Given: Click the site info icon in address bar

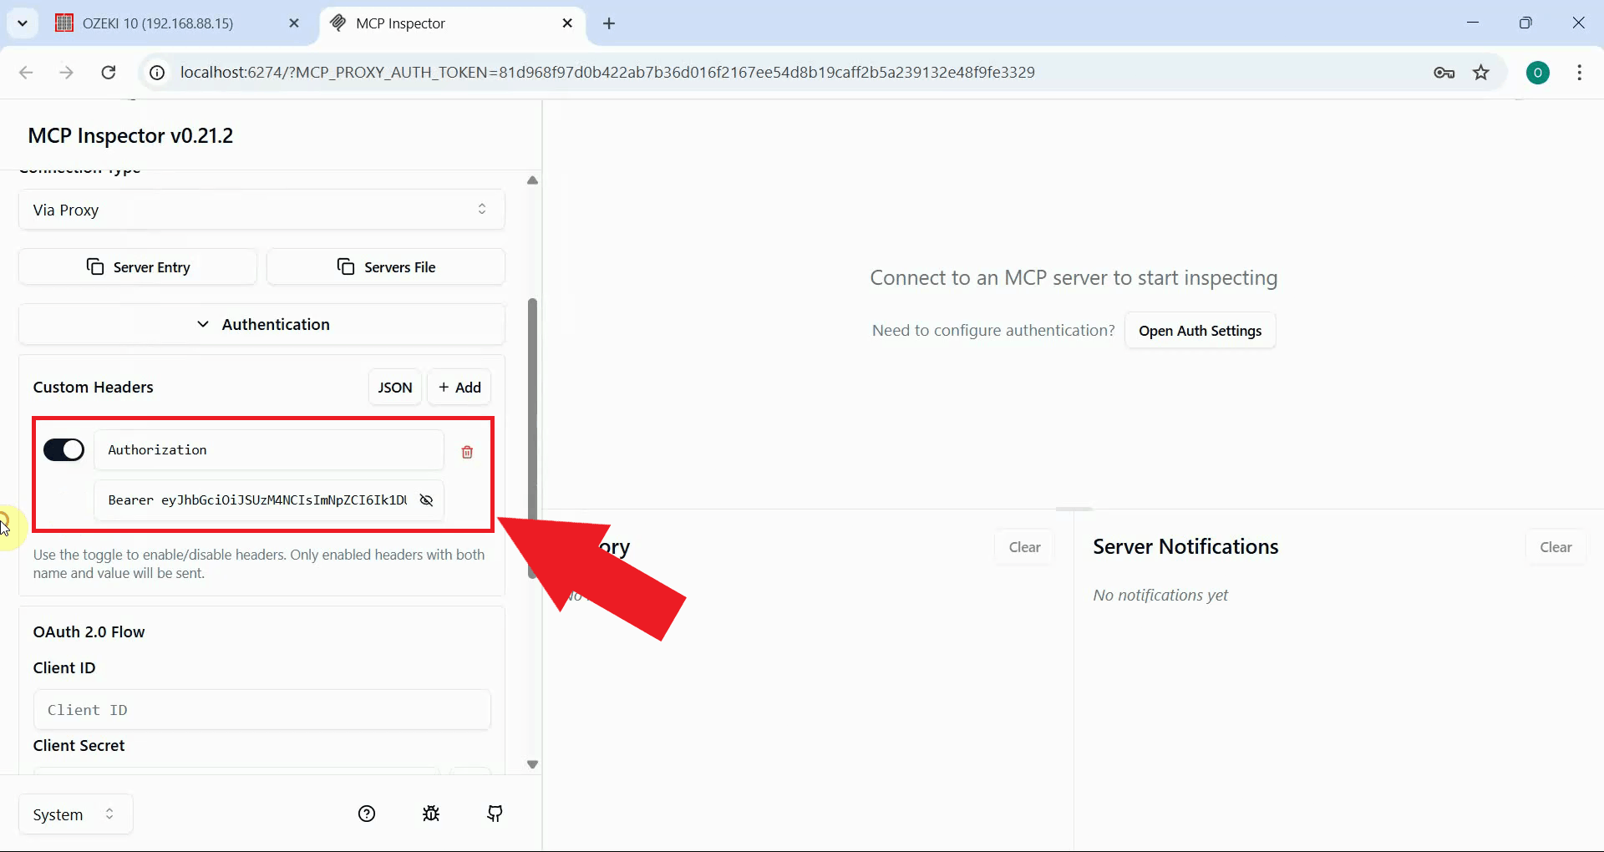Looking at the screenshot, I should tap(156, 73).
